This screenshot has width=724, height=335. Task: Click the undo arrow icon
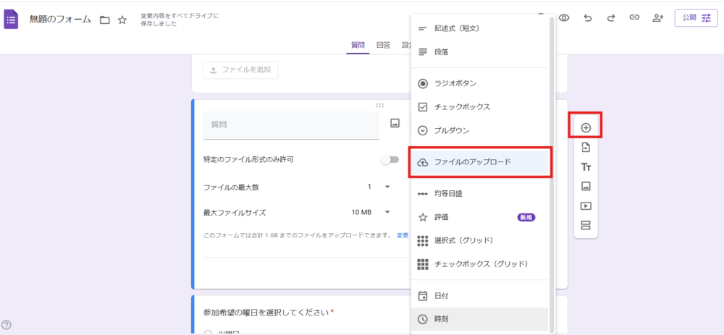coord(588,19)
